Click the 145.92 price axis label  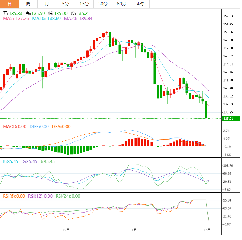click(228, 56)
